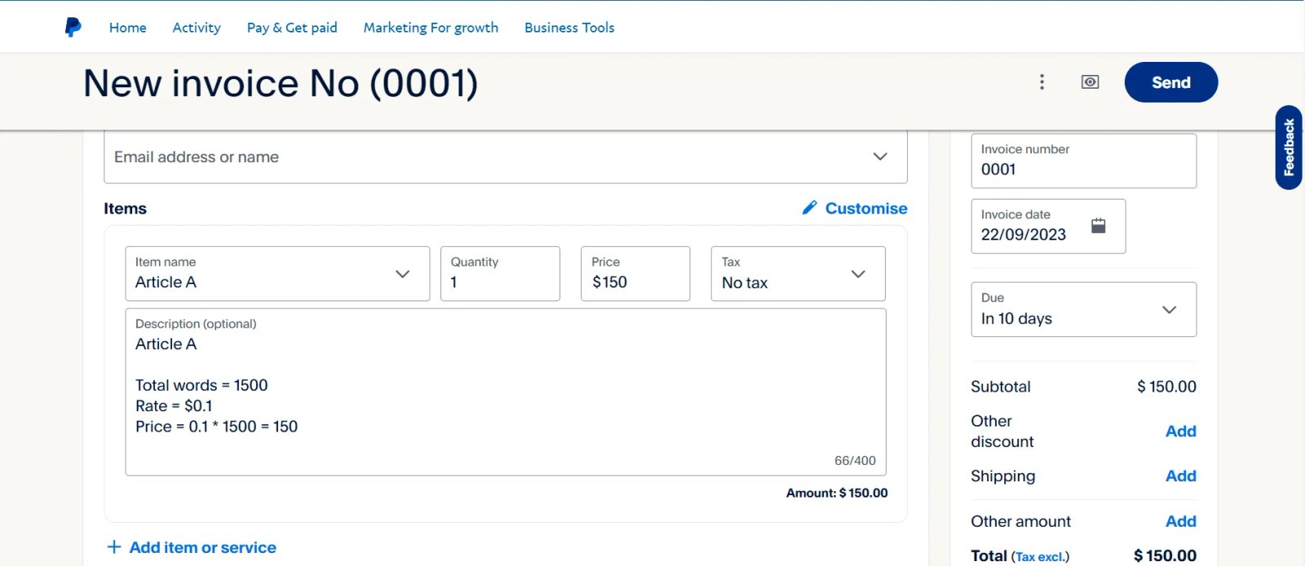
Task: Click the PayPal logo icon
Action: pos(73,28)
